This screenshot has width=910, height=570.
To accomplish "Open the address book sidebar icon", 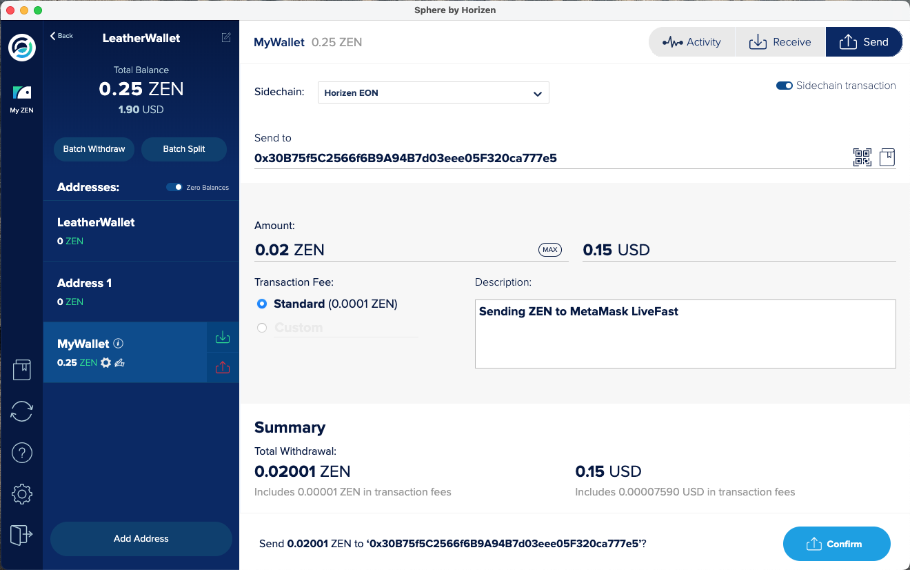I will point(21,370).
